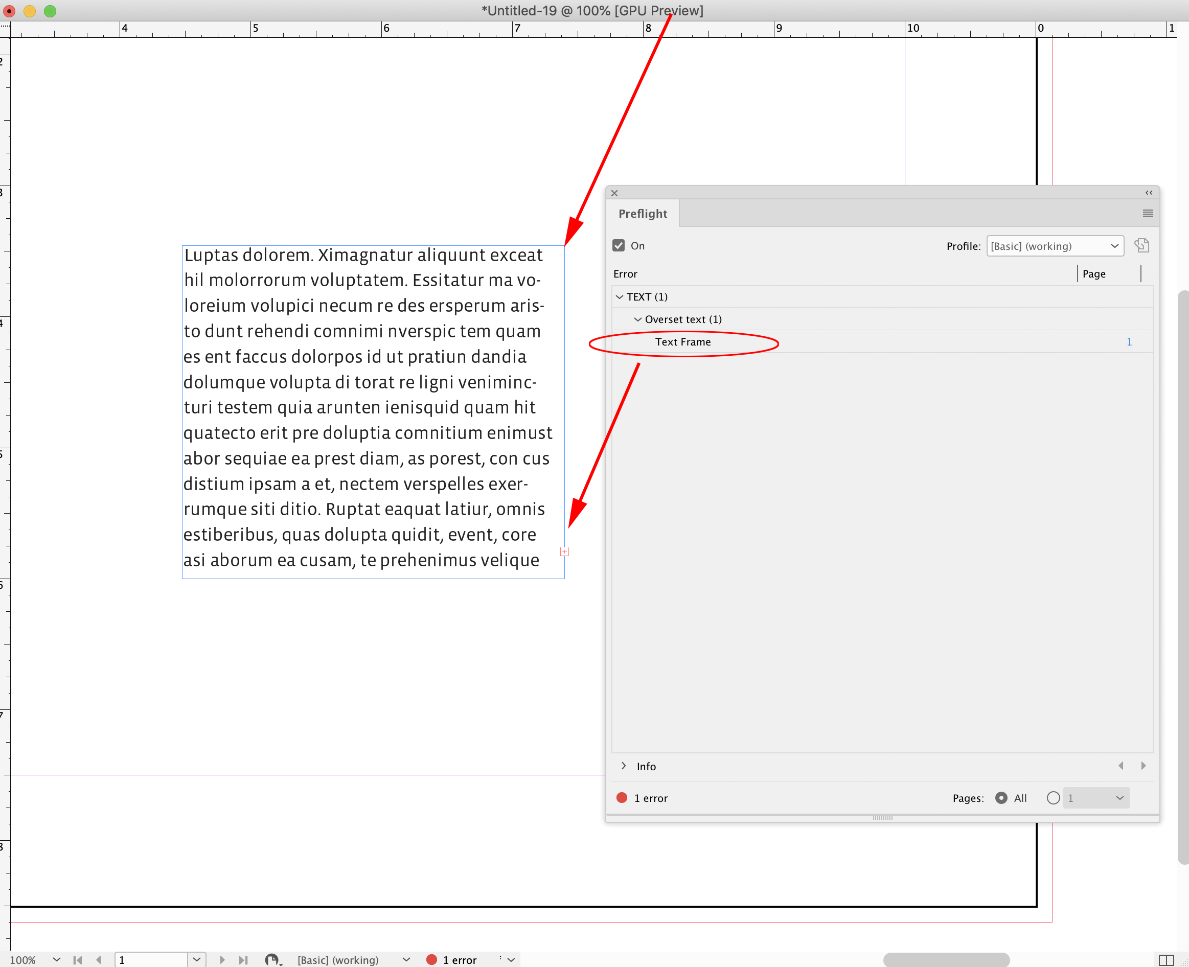
Task: Open the Preflight panel flyout menu
Action: 1148,213
